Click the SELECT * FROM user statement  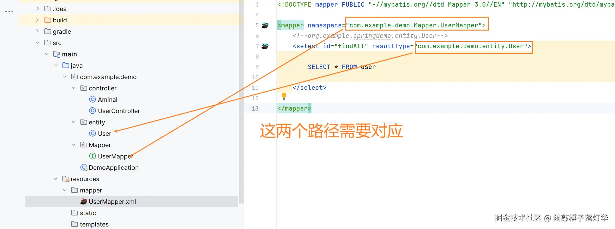[342, 67]
